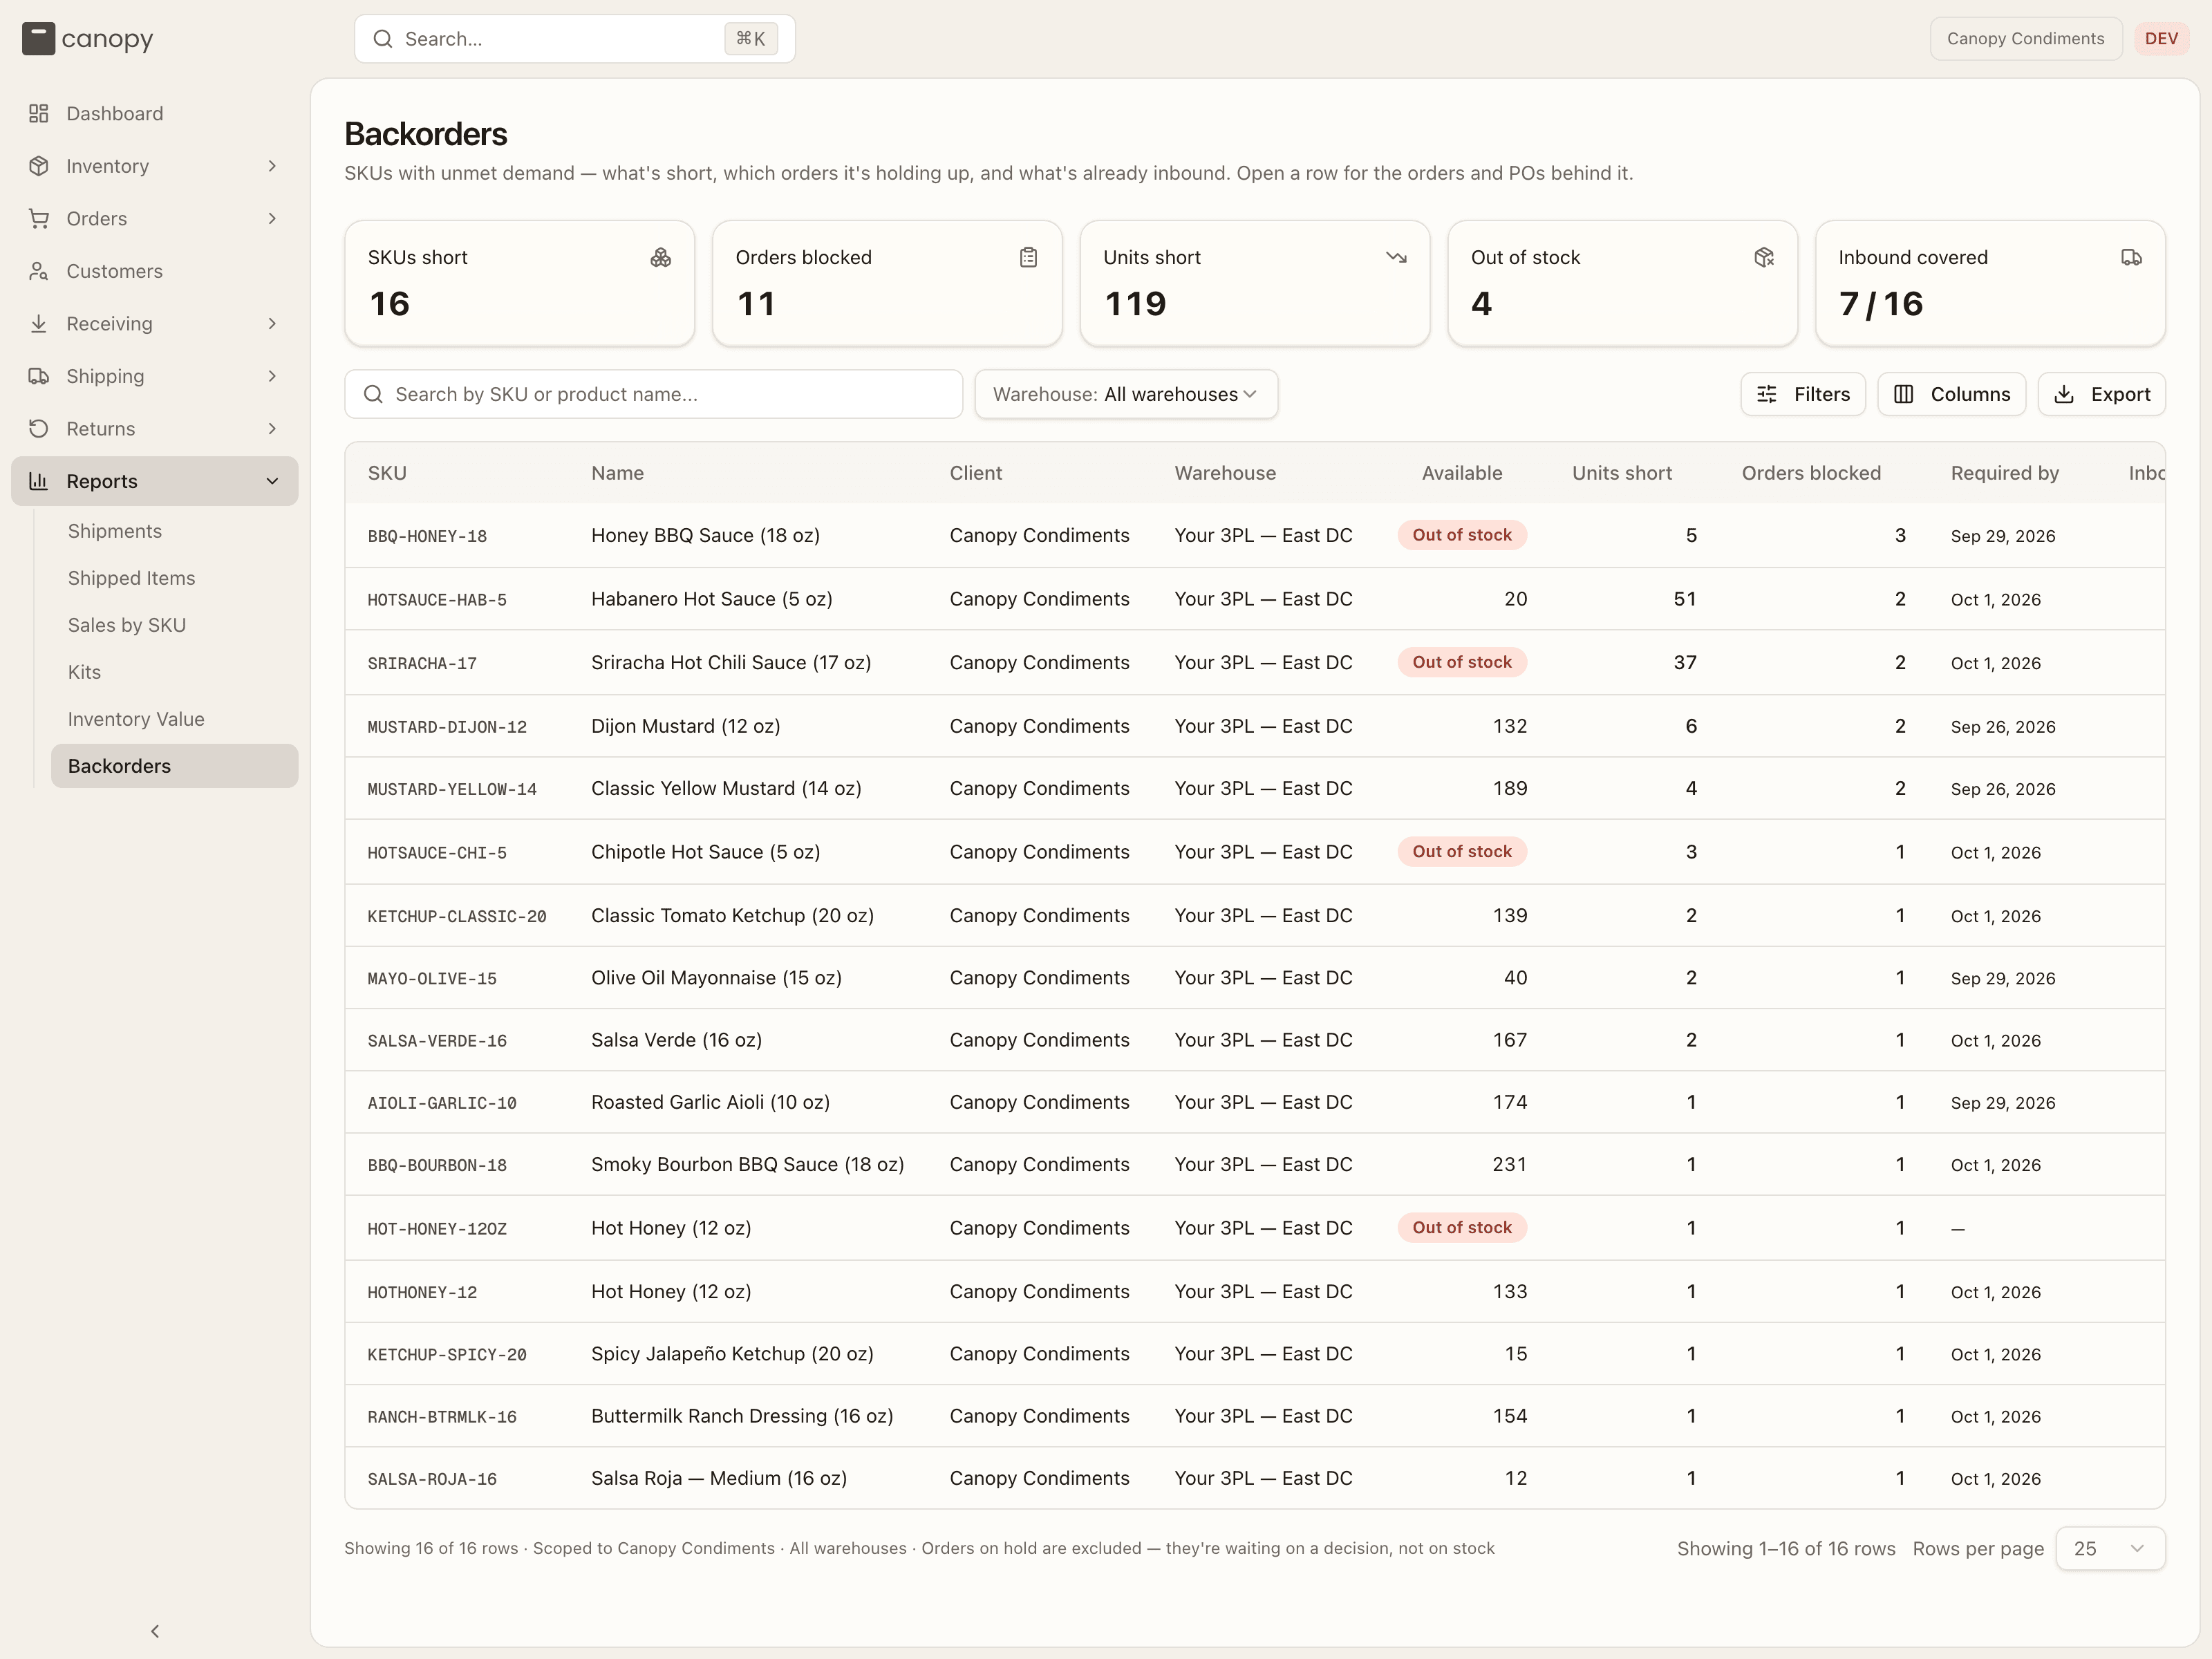Expand the Shipping submenu chevron
The height and width of the screenshot is (1659, 2212).
272,376
